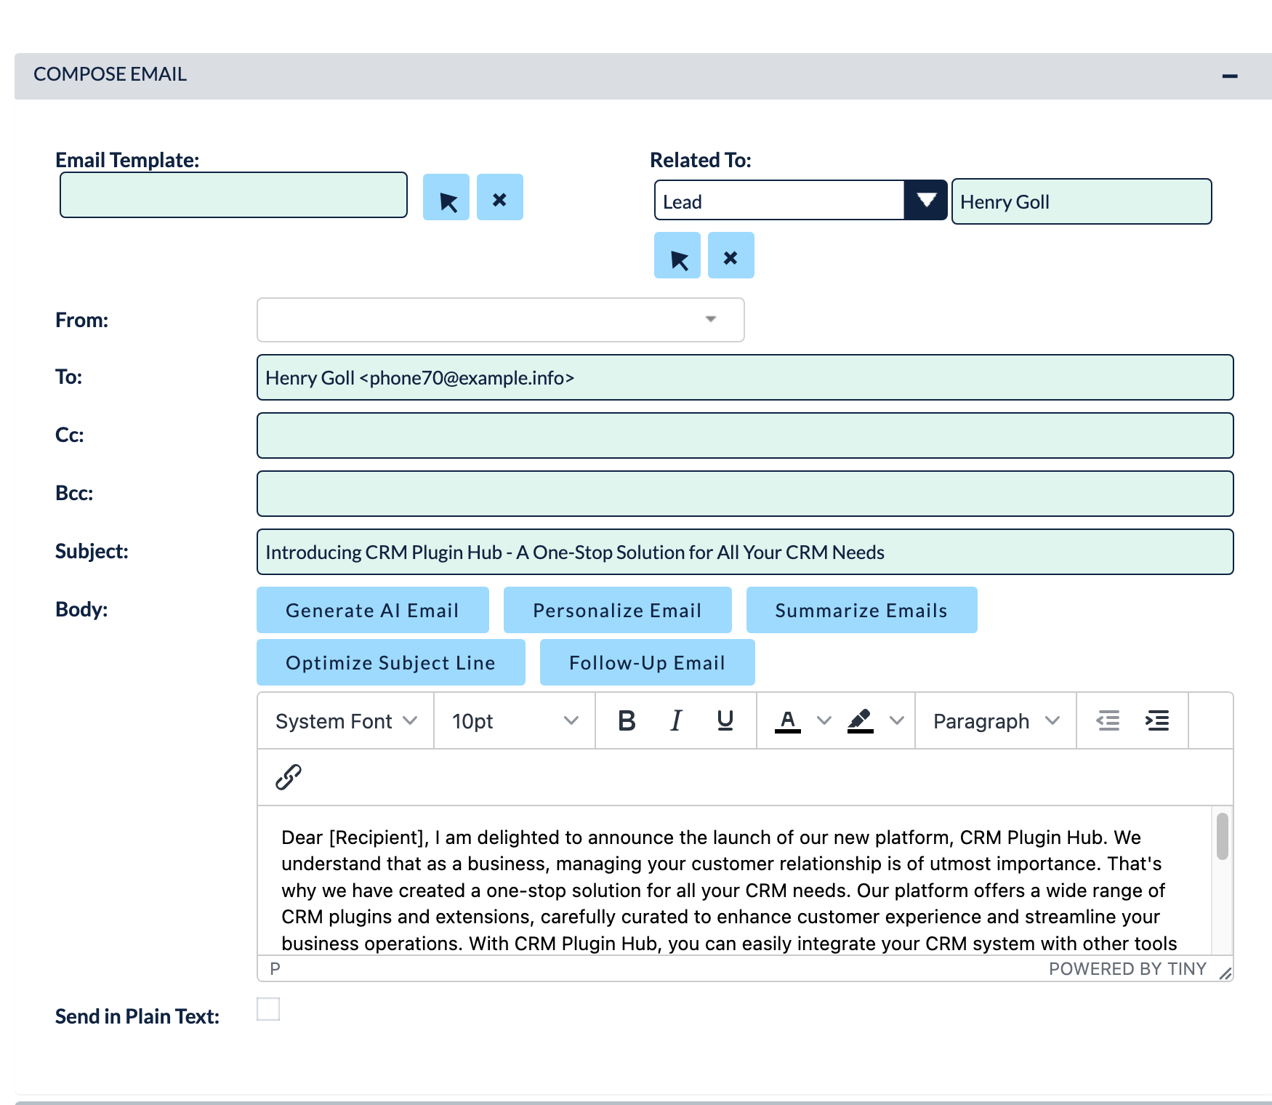Toggle underline formatting
This screenshot has width=1272, height=1105.
pos(725,720)
